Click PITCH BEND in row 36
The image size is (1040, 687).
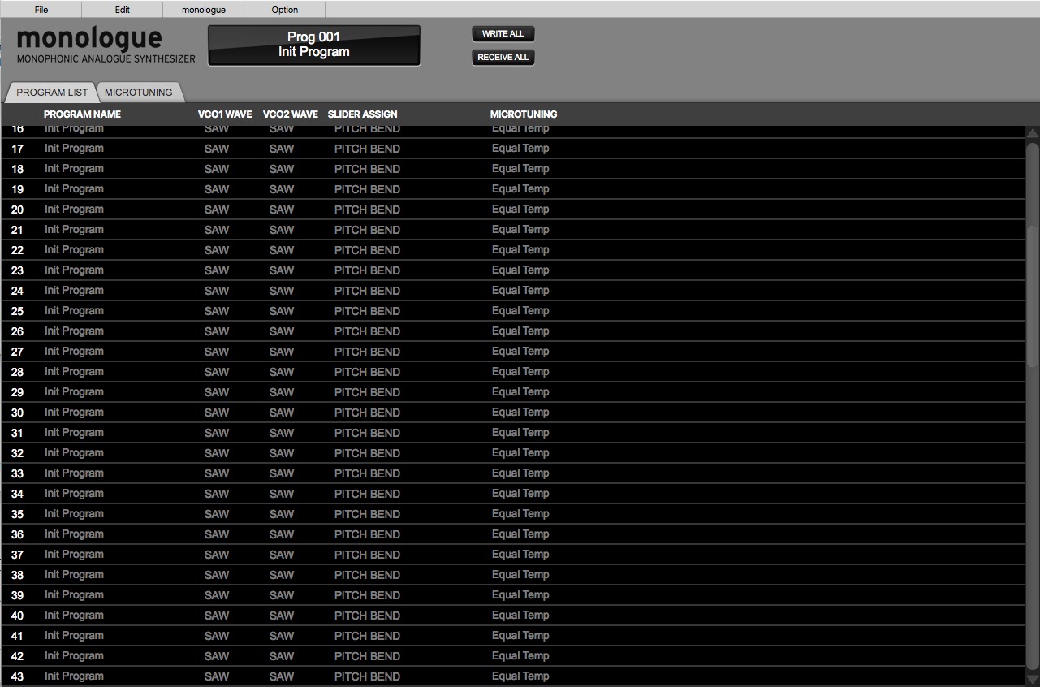pyautogui.click(x=367, y=534)
